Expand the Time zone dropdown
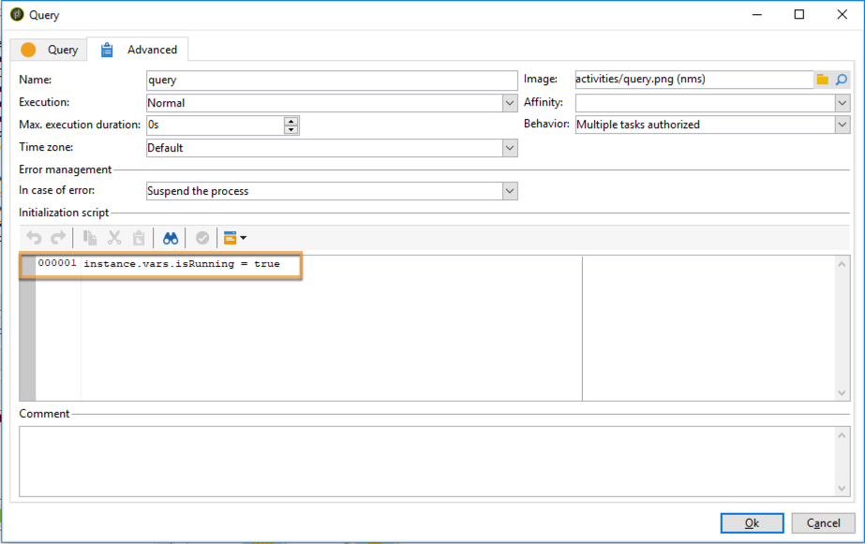The image size is (865, 544). coord(510,148)
